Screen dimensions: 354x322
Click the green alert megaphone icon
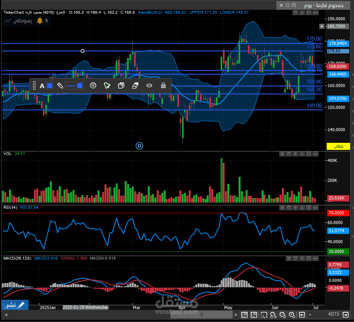107,85
